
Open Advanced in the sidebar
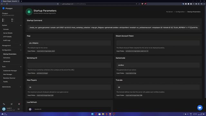(6, 62)
